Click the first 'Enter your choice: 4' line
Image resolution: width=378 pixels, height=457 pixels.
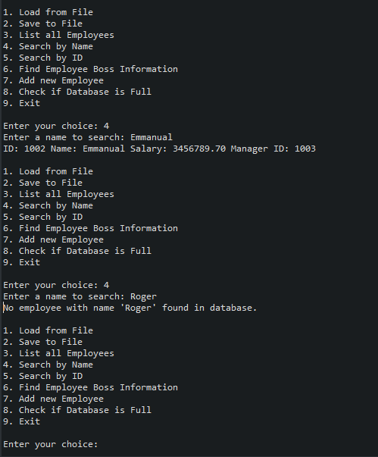click(56, 127)
